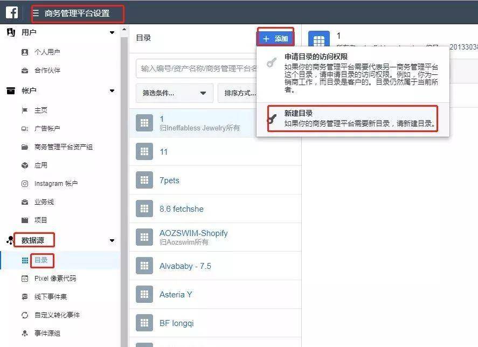Select the 目录 item under 数据源
Viewport: 478px width, 347px height.
(41, 260)
